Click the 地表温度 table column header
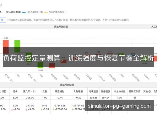The image size is (157, 114). 94,91
